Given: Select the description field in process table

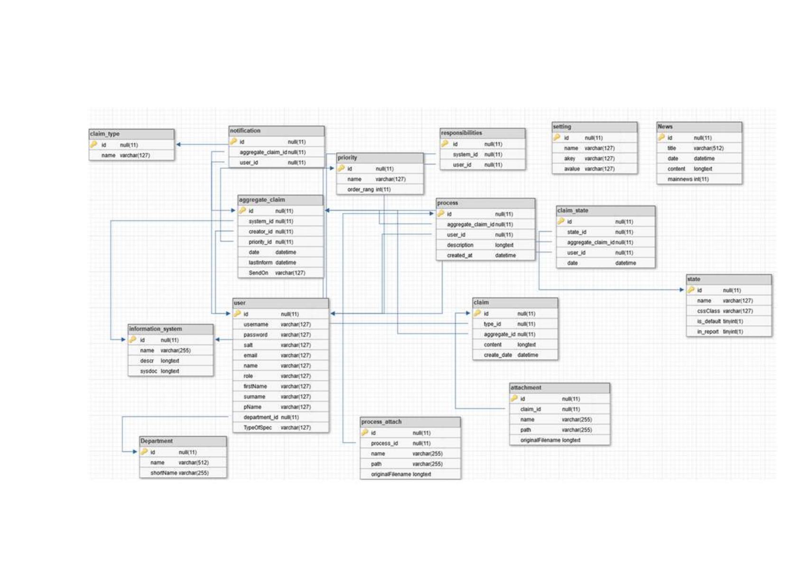Looking at the screenshot, I should tap(486, 245).
